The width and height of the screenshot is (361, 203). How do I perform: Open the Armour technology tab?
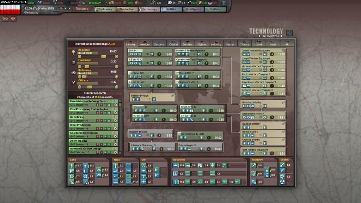[x=145, y=43]
